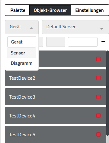
Task: Click the red status indicator of TestDevice4
Action: [98, 116]
